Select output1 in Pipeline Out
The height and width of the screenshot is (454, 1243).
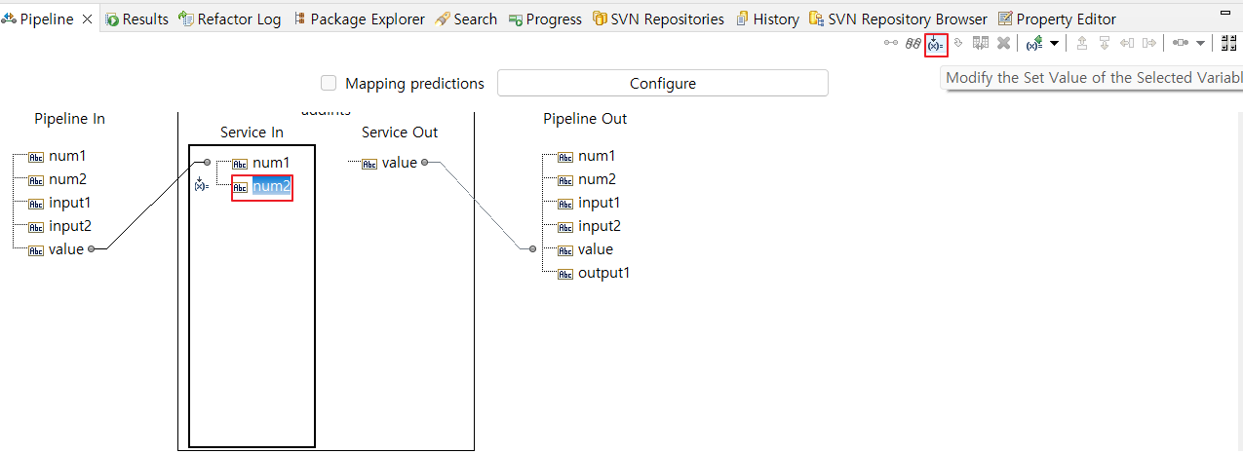(x=603, y=273)
